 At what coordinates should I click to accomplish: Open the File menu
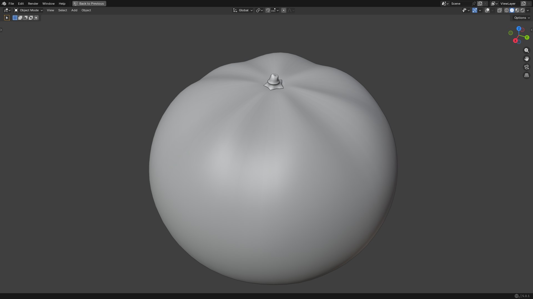(x=11, y=4)
